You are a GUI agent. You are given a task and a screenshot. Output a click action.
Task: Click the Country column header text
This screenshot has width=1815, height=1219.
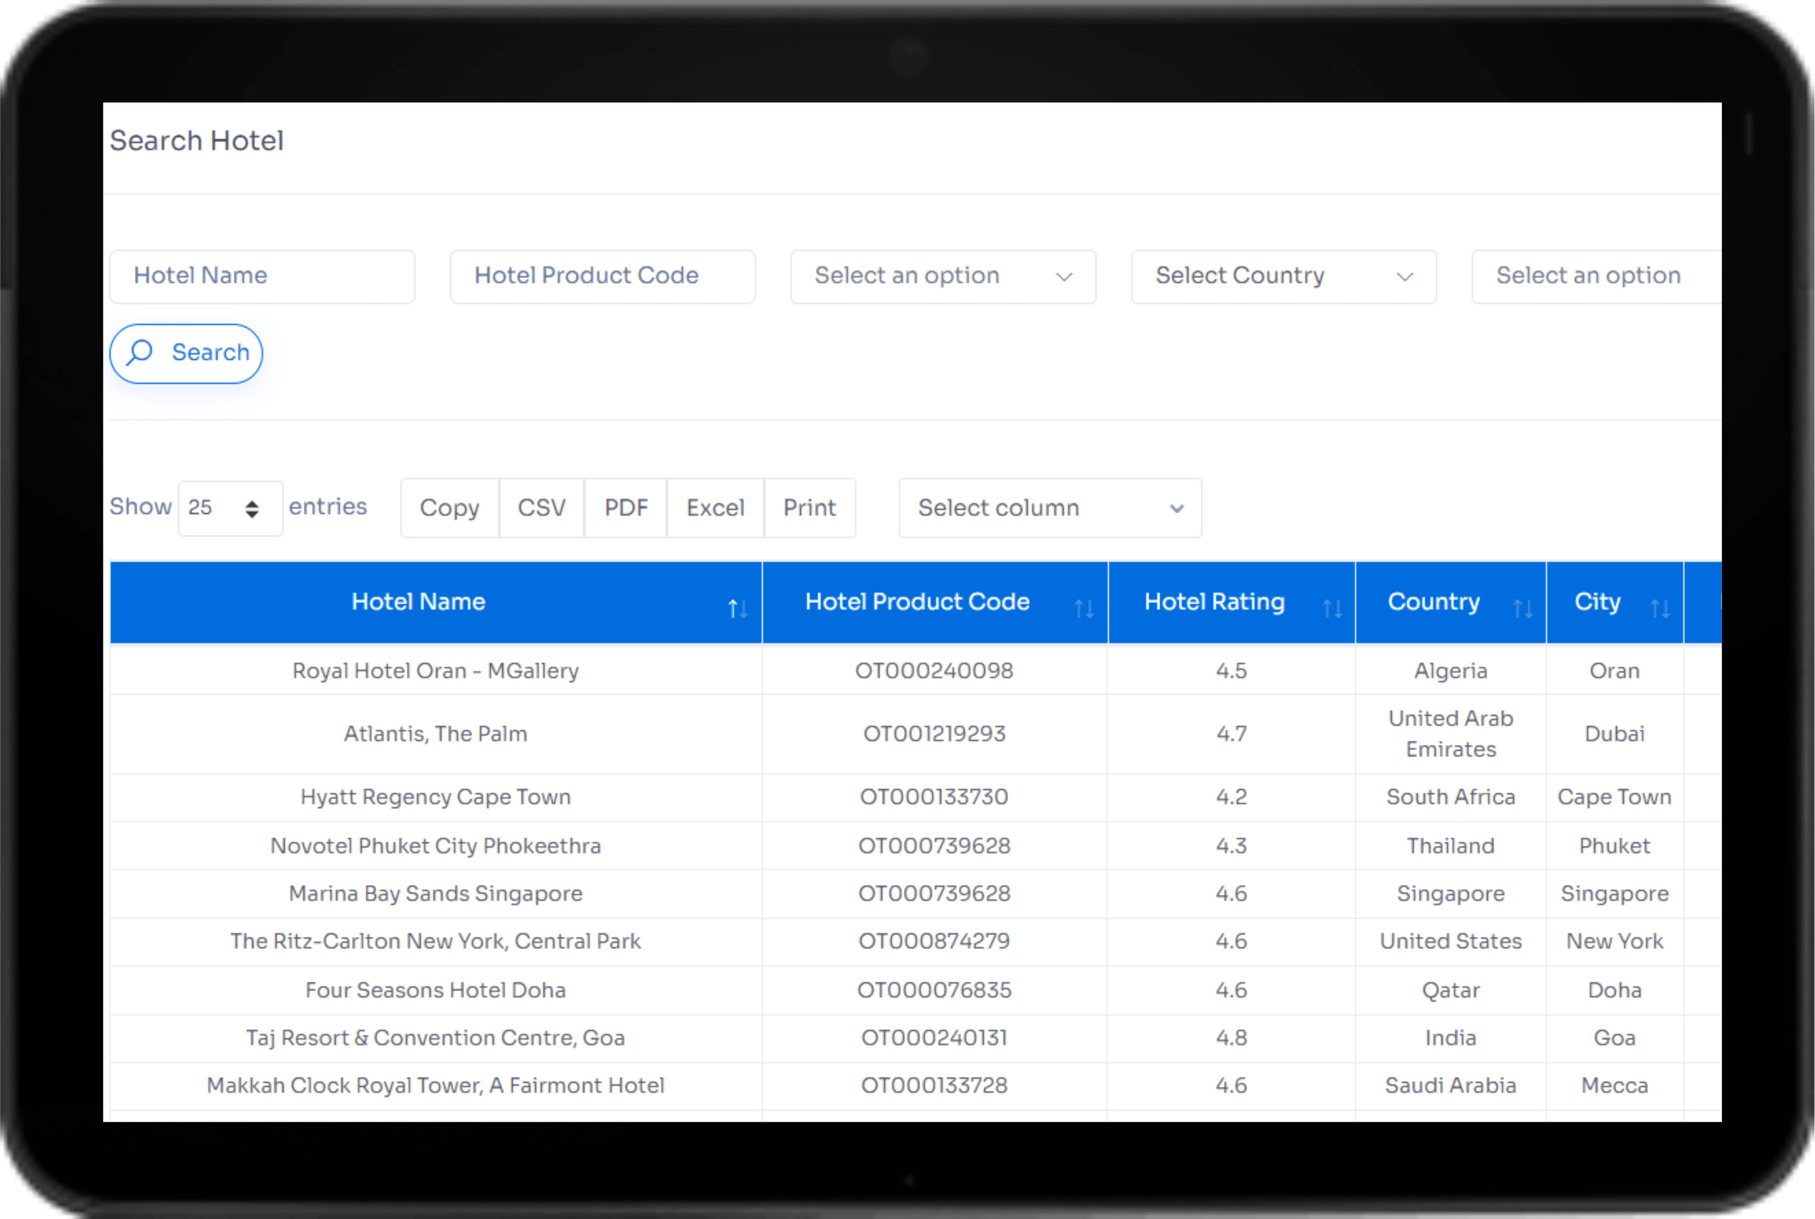[x=1434, y=602]
